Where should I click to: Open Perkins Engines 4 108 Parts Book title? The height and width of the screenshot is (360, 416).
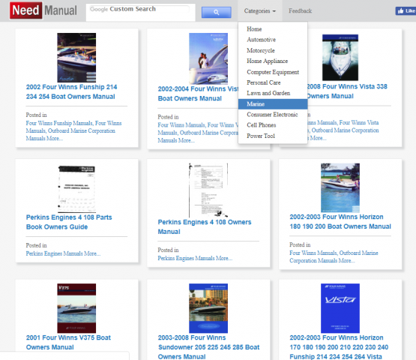tap(69, 222)
